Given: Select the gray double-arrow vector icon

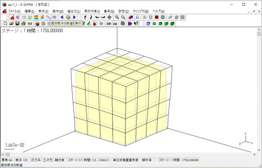Looking at the screenshot, I should click(x=24, y=18).
